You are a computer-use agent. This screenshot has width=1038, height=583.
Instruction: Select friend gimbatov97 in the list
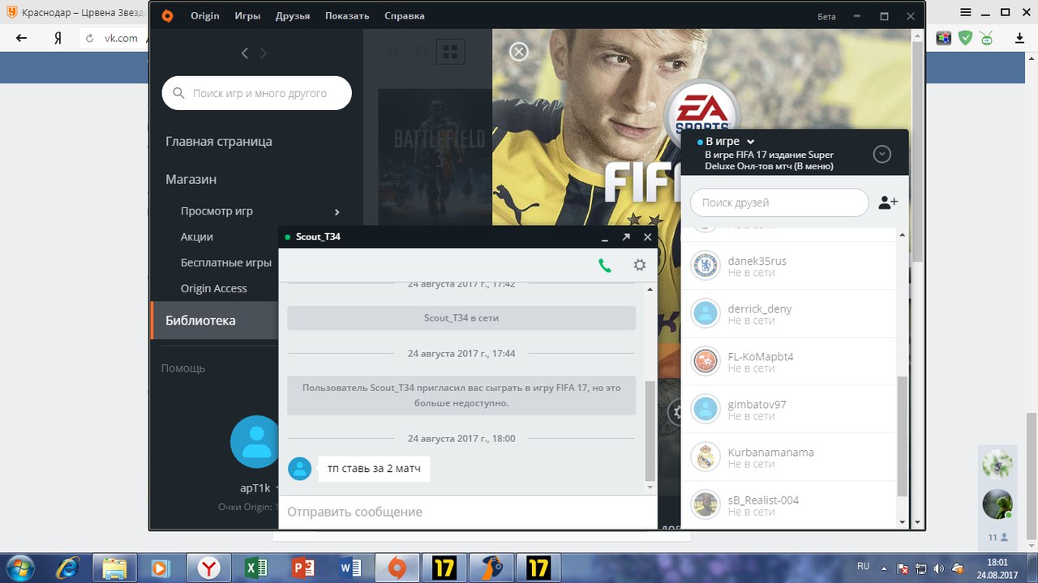point(788,410)
